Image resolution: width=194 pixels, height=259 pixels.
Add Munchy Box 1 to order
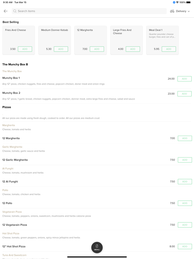pos(184,79)
